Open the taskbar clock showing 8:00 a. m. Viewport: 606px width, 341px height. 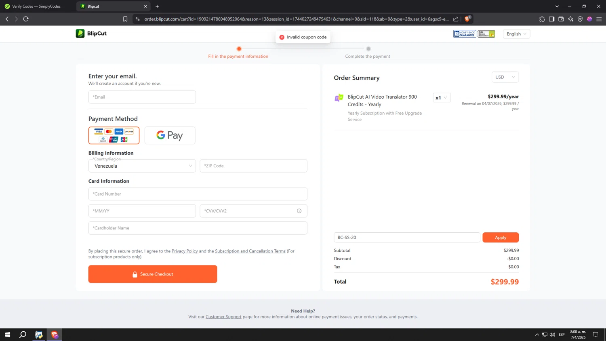click(x=578, y=335)
